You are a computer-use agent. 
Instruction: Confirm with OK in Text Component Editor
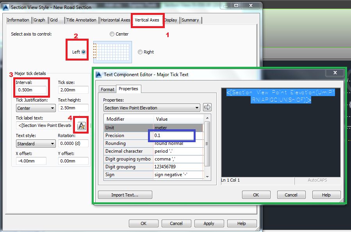[256, 195]
